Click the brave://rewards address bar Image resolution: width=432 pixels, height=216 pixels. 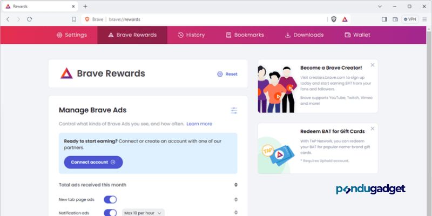204,19
